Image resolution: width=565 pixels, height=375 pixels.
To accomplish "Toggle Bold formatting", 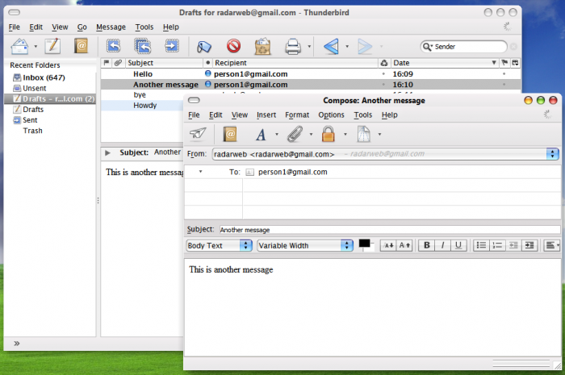I will 427,245.
